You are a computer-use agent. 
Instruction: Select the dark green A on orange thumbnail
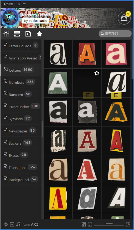coord(116,112)
